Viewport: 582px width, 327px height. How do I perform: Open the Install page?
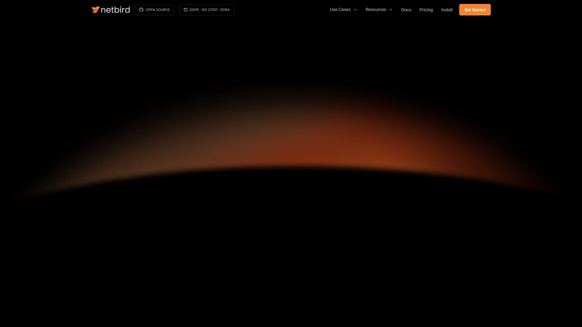tap(447, 10)
